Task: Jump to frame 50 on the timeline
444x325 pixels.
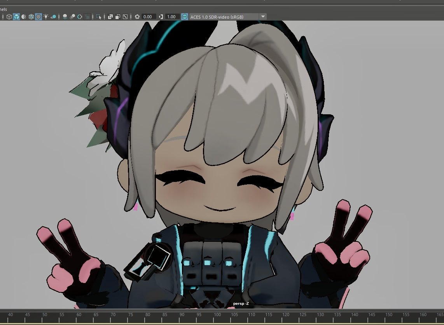Action: click(45, 315)
